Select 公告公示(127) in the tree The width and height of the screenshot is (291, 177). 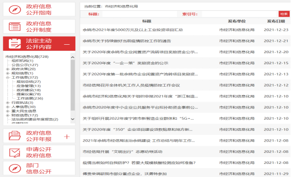(x=25, y=65)
